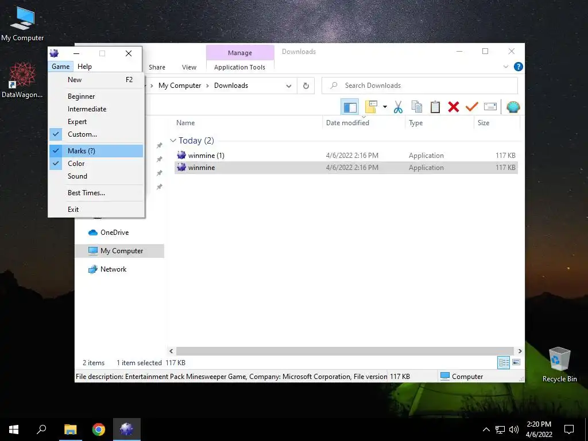588x441 pixels.
Task: Select Intermediate difficulty
Action: tap(96, 109)
